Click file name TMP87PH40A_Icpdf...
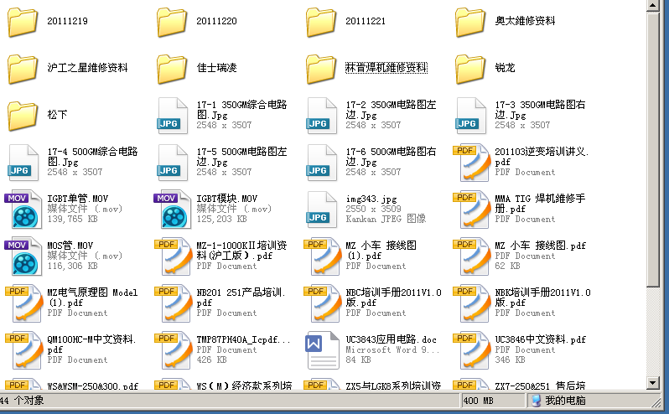669x414 pixels. click(243, 339)
